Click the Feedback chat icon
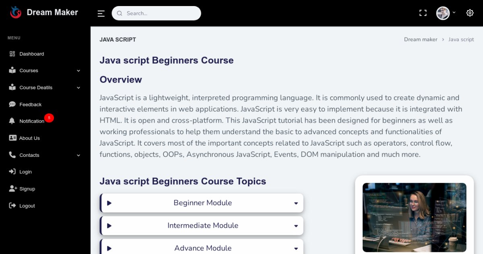 pos(12,104)
